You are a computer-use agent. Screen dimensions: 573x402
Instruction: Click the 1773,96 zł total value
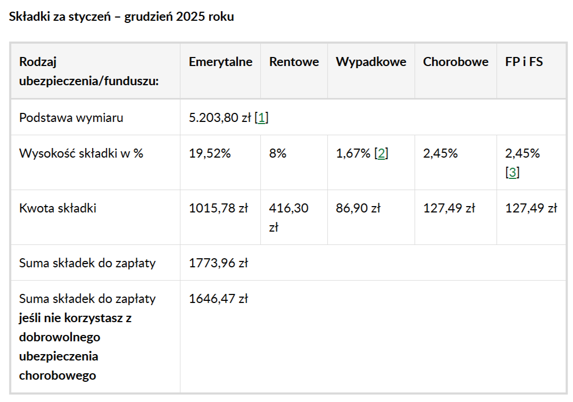[x=218, y=262]
